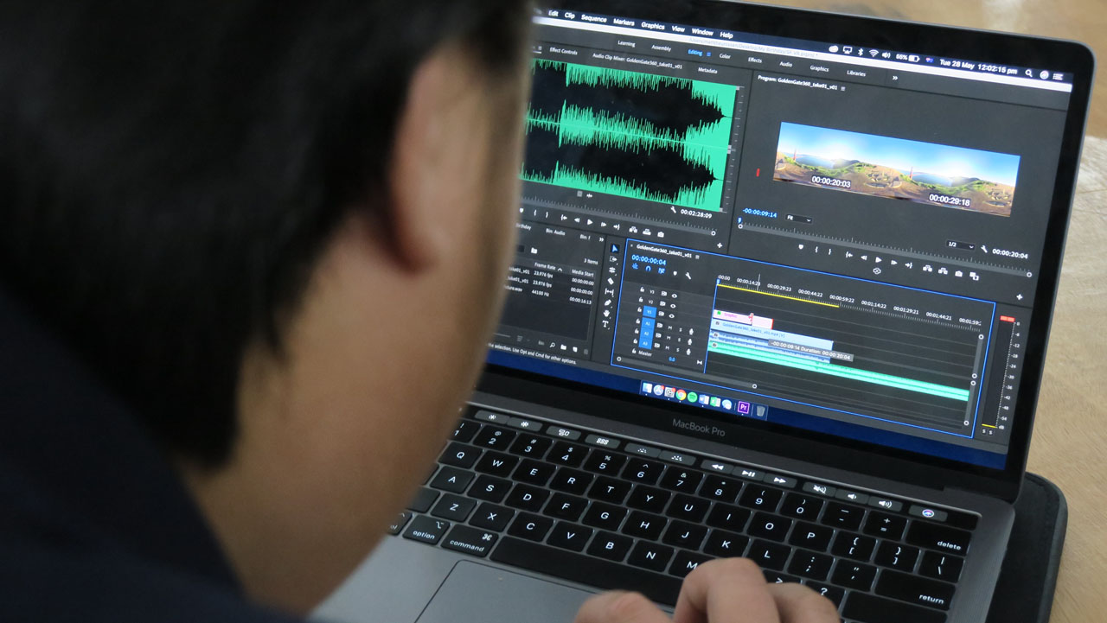1107x623 pixels.
Task: Select the Selection arrow tool in the Tools panel
Action: point(615,249)
